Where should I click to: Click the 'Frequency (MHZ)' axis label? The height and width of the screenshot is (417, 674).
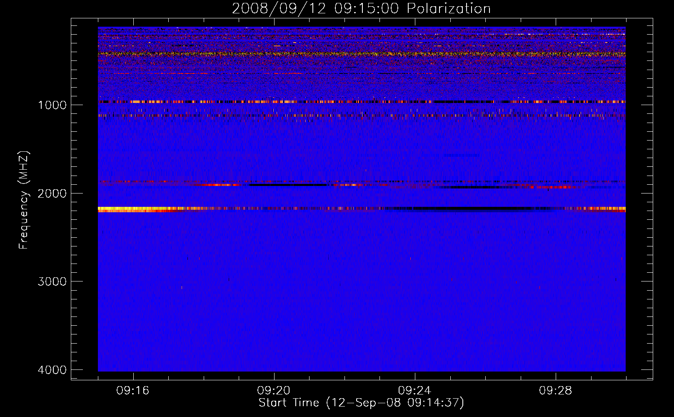click(x=24, y=200)
